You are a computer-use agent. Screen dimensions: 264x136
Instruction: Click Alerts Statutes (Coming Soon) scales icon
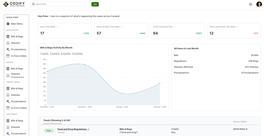(8, 76)
